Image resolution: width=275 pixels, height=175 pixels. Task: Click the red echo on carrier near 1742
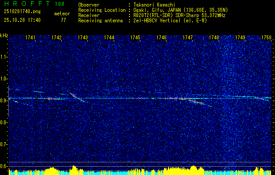coord(52,99)
